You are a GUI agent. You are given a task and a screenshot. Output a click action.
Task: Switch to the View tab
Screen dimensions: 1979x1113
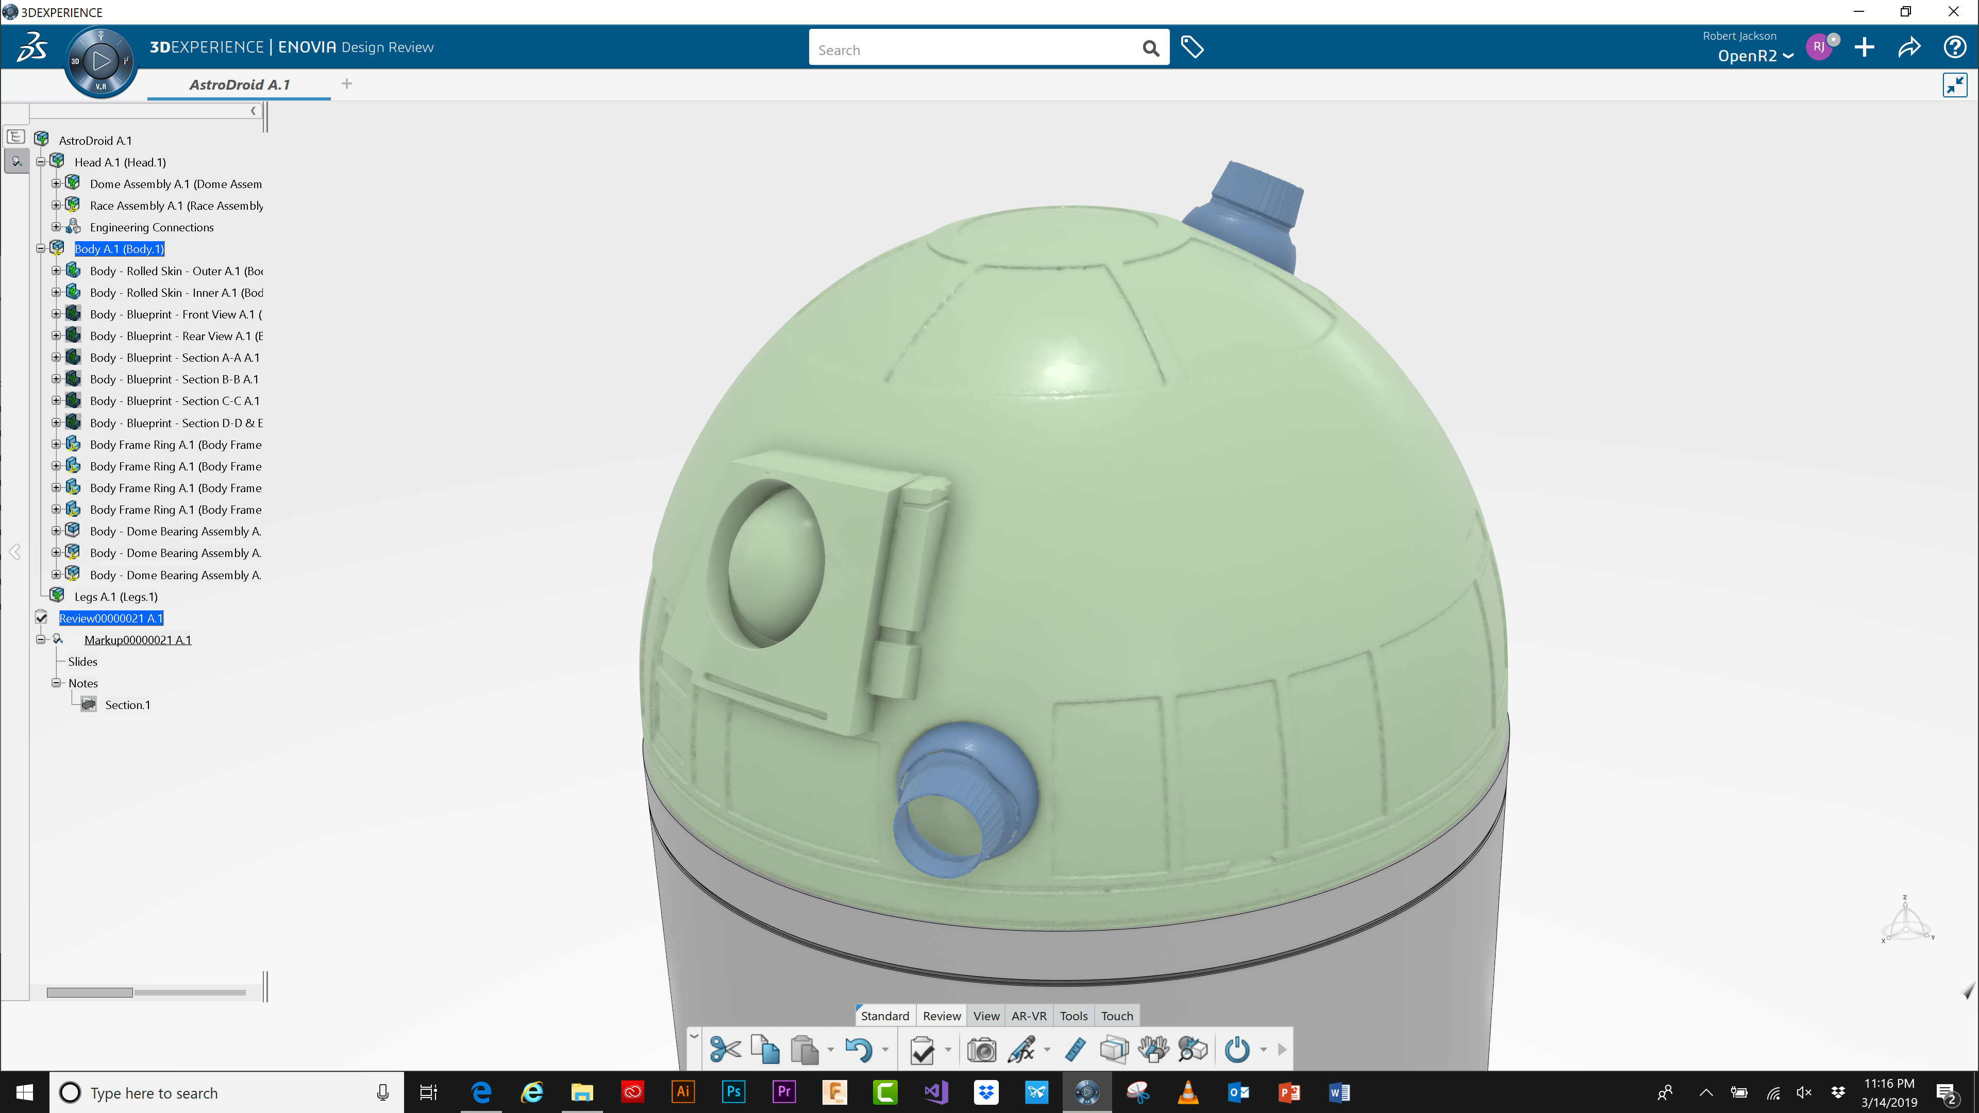[x=986, y=1016]
